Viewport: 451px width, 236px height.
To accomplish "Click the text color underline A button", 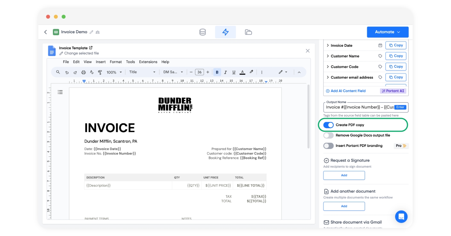I will coord(242,72).
